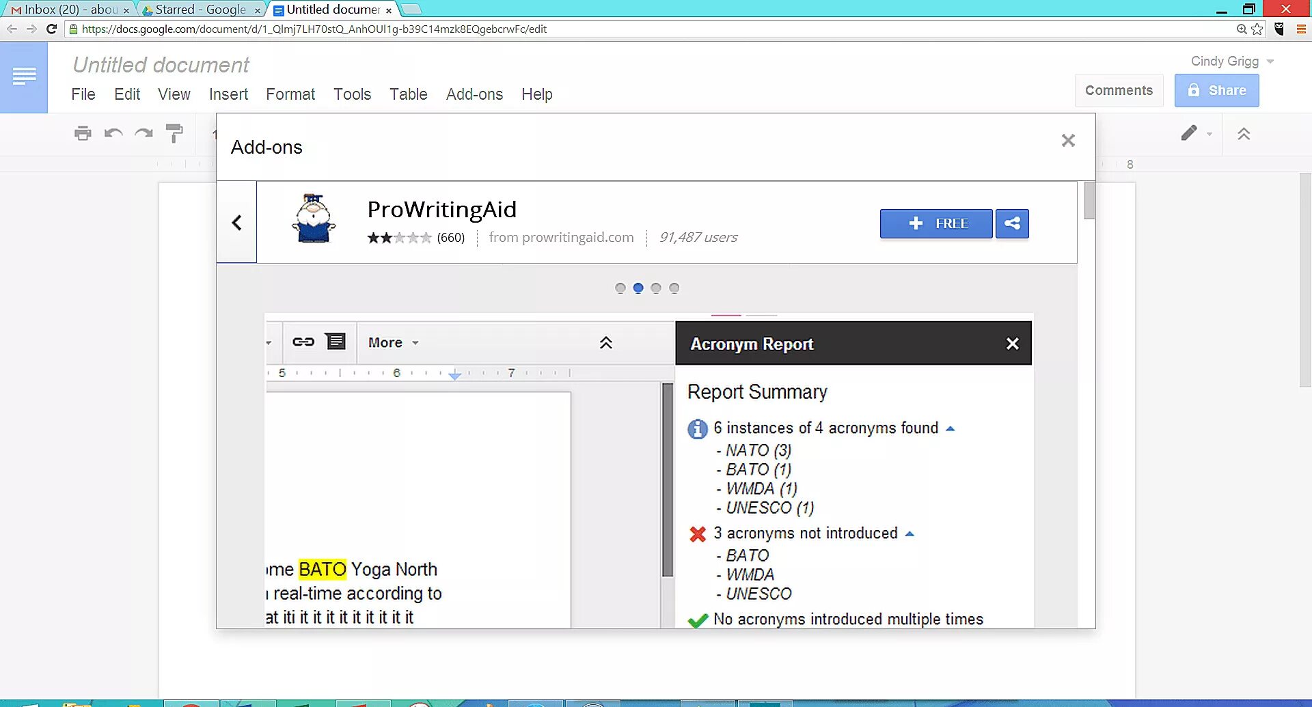
Task: Click the comment icon in preview toolbar
Action: coord(336,342)
